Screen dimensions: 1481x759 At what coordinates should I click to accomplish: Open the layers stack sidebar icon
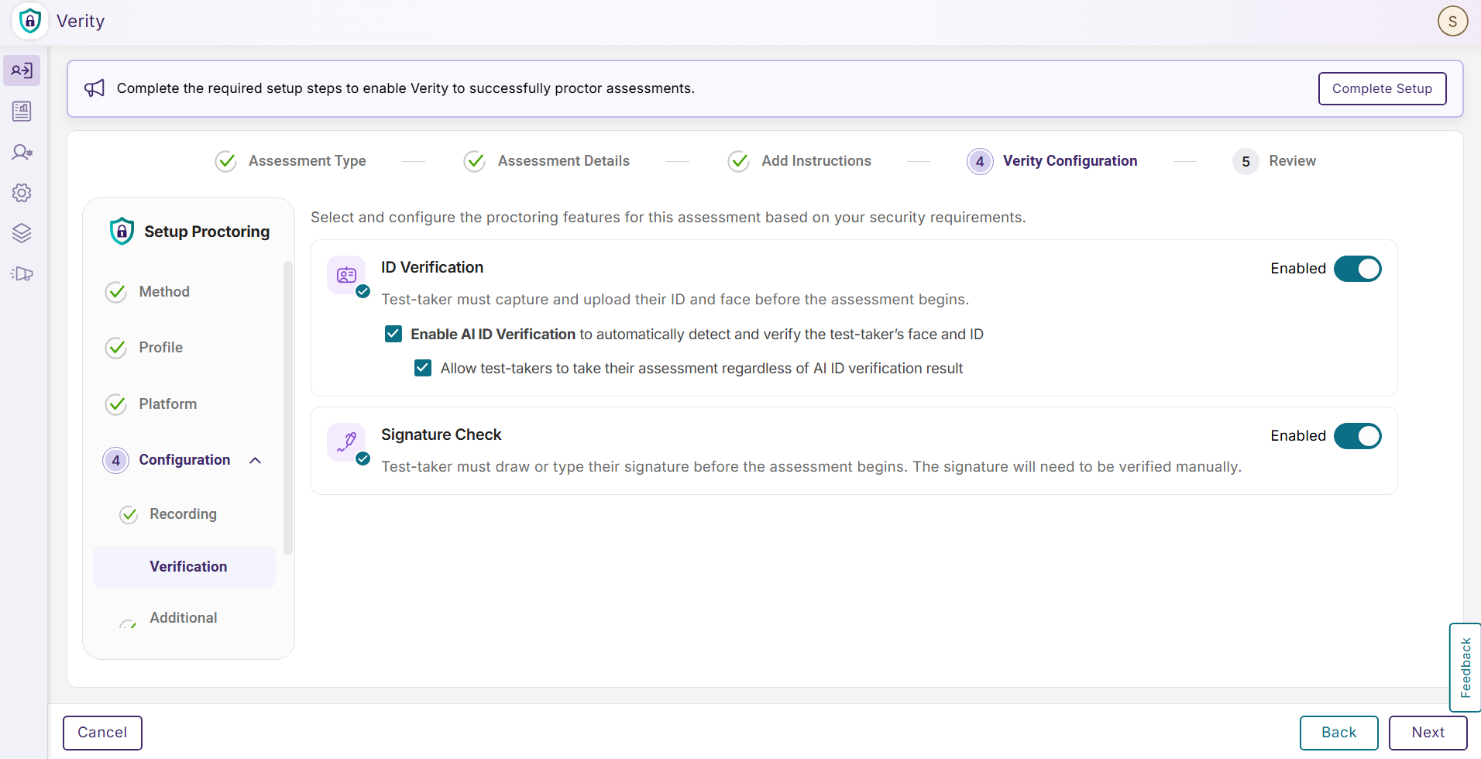click(22, 233)
